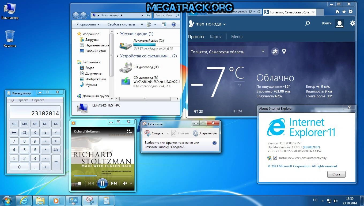Click Ножницы help icon
364x206 pixels.
click(x=214, y=143)
